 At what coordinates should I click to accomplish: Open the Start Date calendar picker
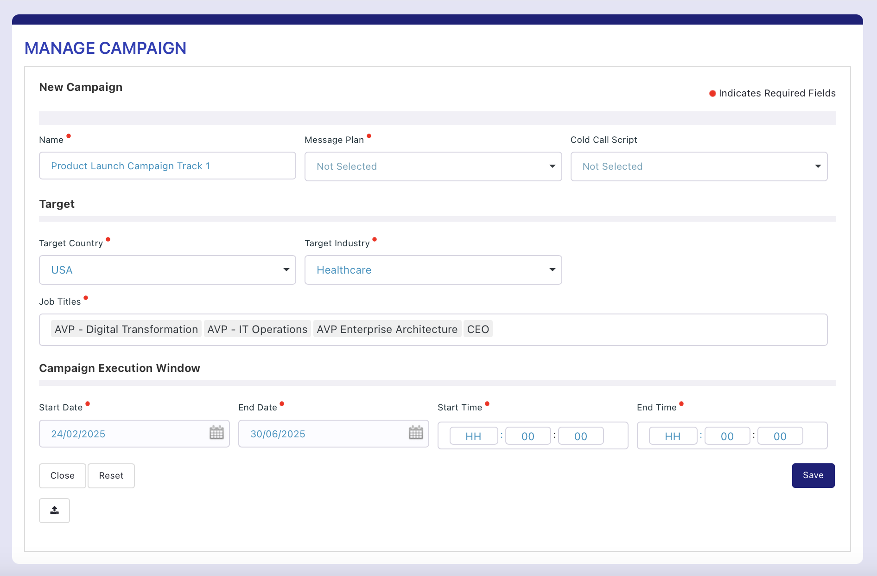pos(216,433)
